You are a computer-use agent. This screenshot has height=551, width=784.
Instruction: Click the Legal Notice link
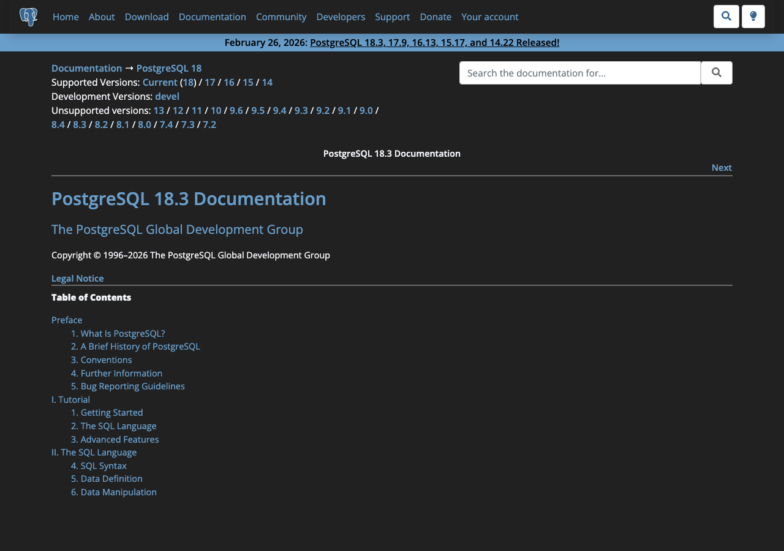77,278
